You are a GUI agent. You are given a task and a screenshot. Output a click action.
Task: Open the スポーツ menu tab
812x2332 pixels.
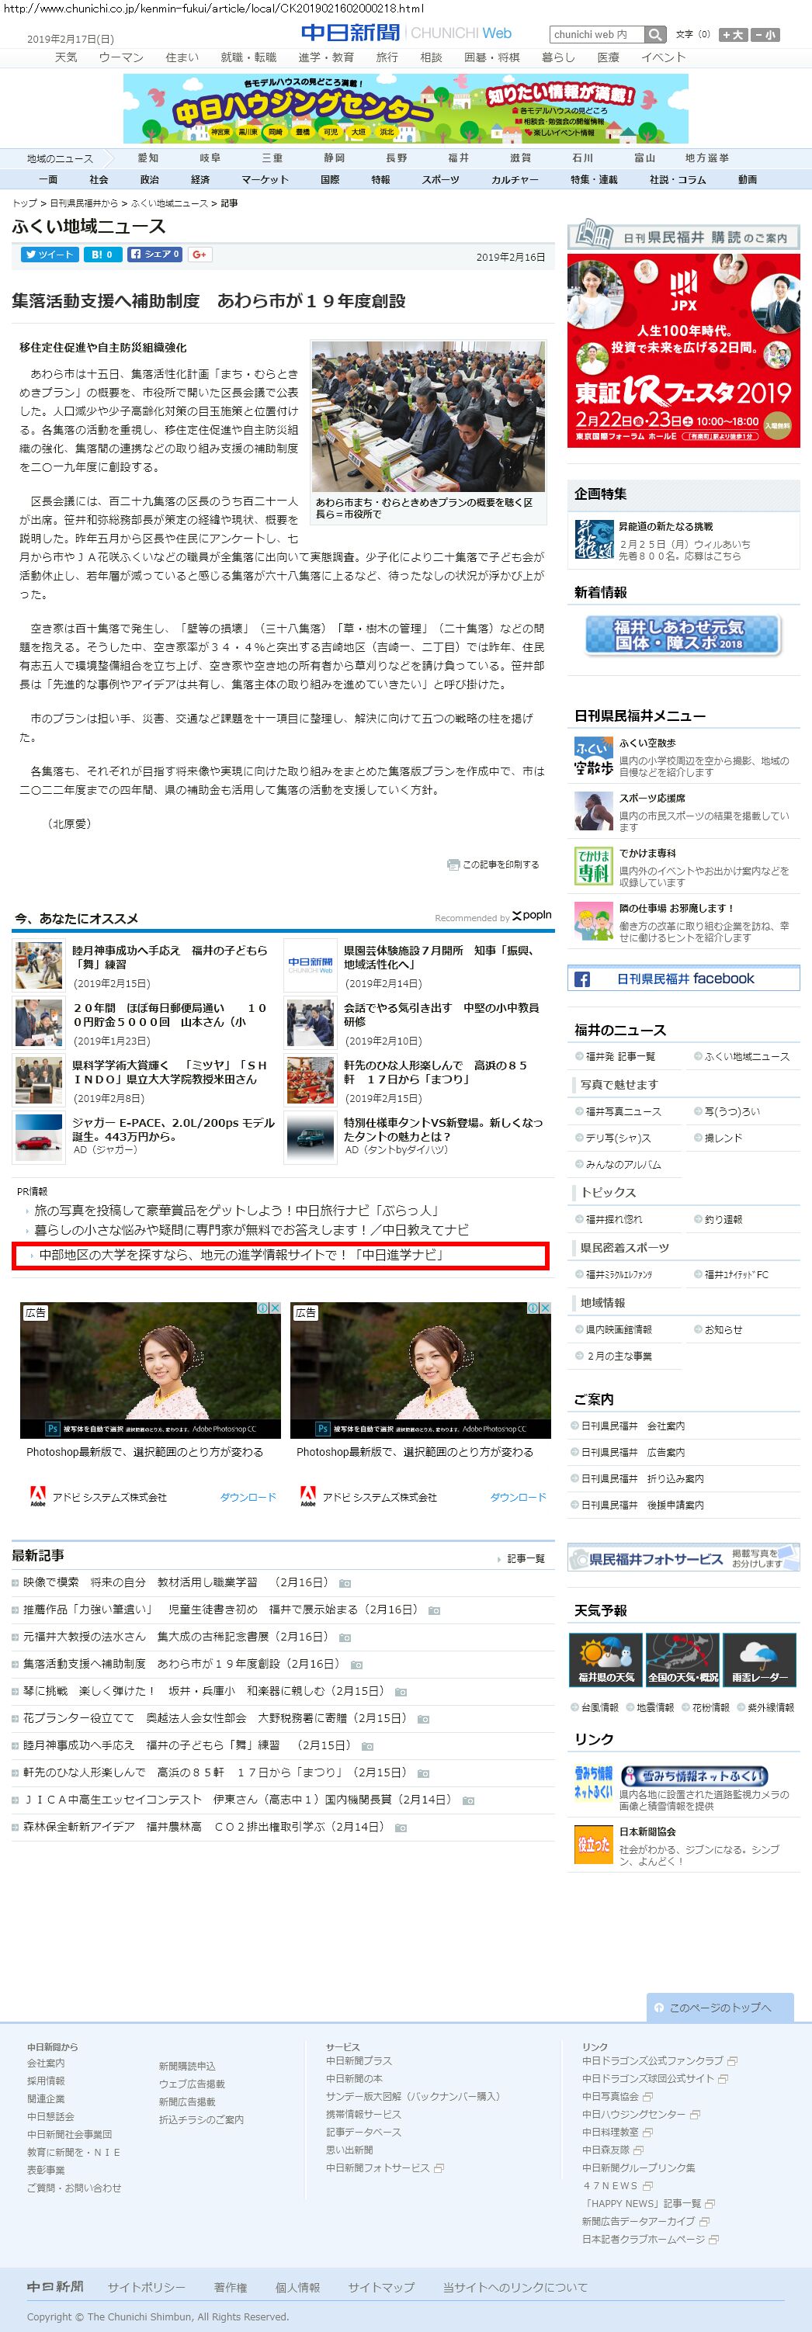[440, 179]
